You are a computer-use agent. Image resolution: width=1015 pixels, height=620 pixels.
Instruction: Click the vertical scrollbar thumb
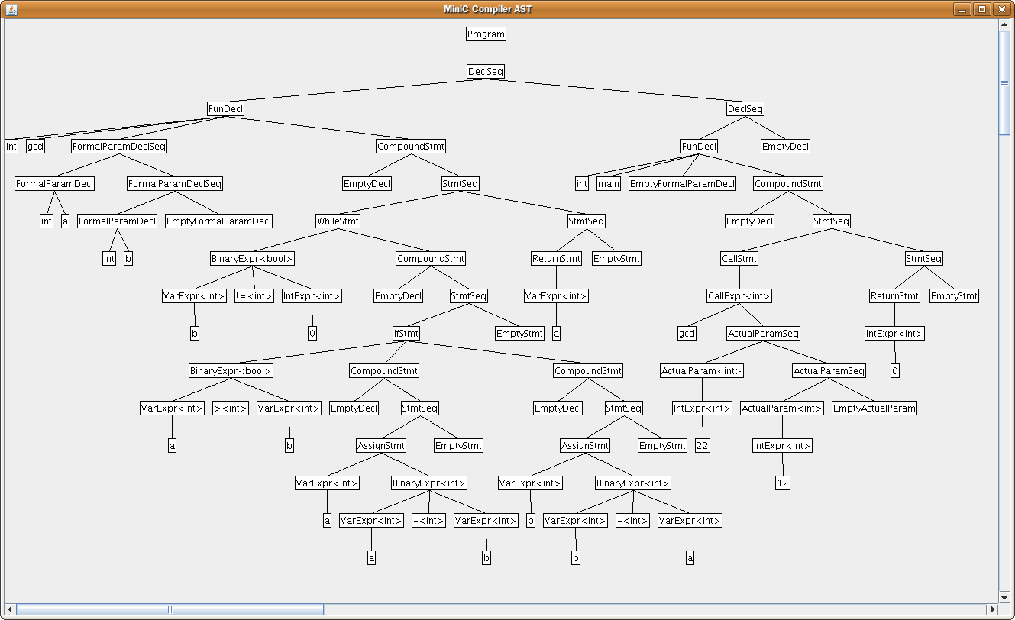pos(1004,82)
